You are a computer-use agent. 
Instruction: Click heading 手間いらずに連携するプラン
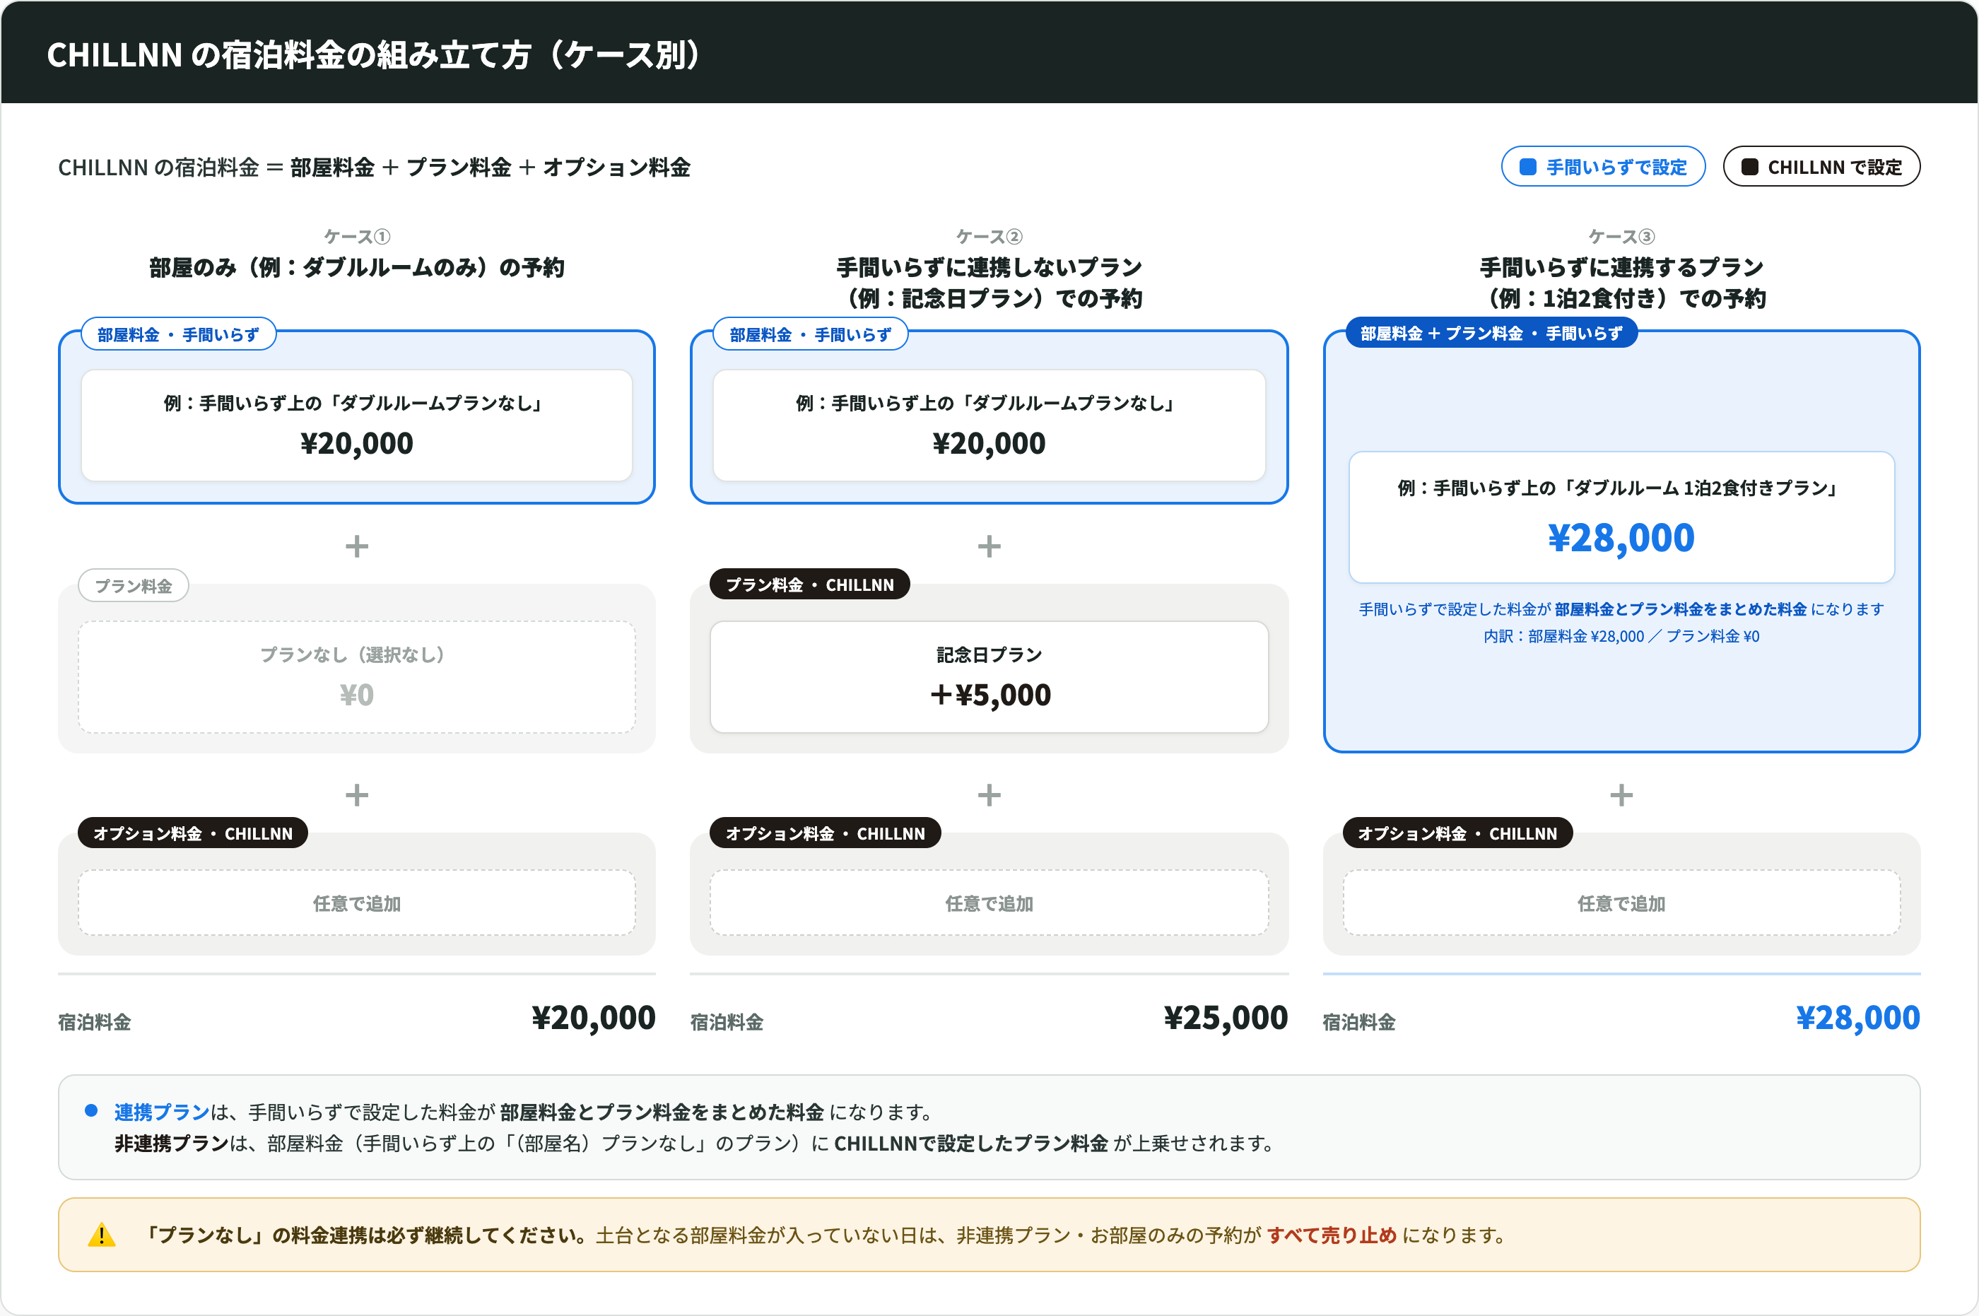[x=1621, y=268]
